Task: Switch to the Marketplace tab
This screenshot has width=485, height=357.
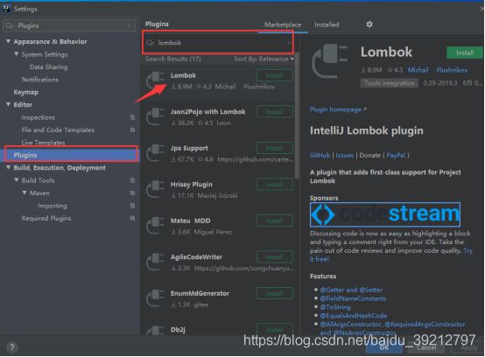Action: point(283,24)
